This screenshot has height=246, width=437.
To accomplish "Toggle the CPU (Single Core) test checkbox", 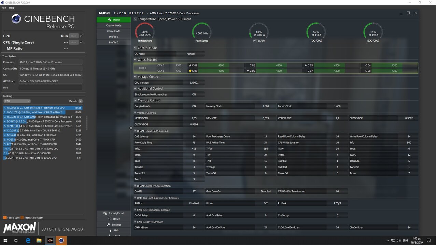I will coord(81,42).
